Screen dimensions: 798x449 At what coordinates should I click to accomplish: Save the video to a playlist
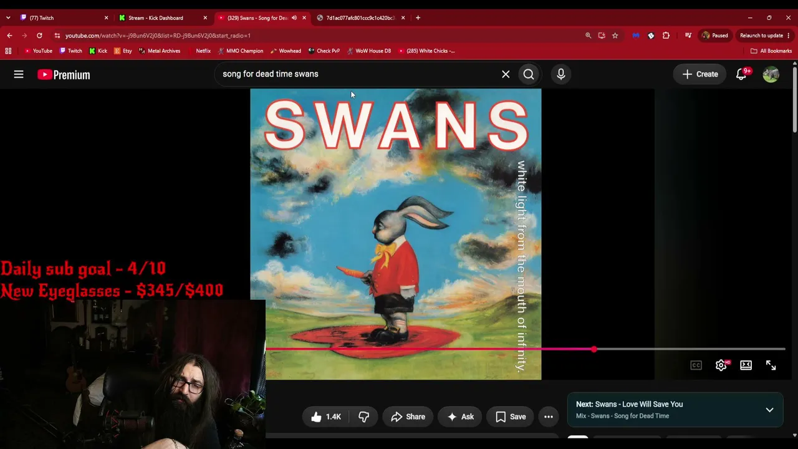pos(511,417)
